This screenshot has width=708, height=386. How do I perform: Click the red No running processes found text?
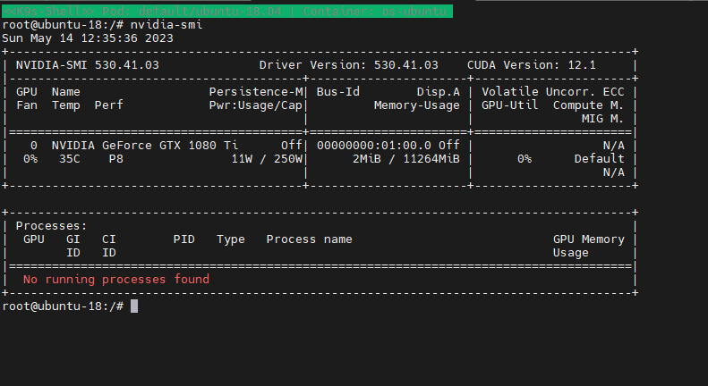[x=115, y=279]
